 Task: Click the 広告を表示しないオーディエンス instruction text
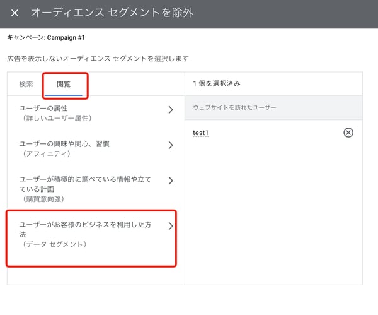point(98,59)
